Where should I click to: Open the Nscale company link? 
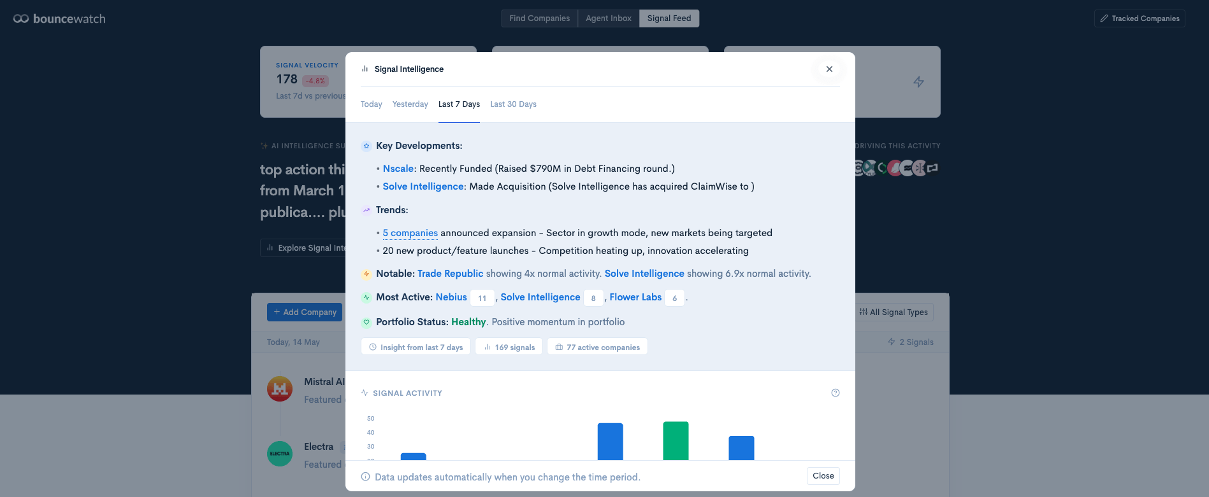coord(398,169)
